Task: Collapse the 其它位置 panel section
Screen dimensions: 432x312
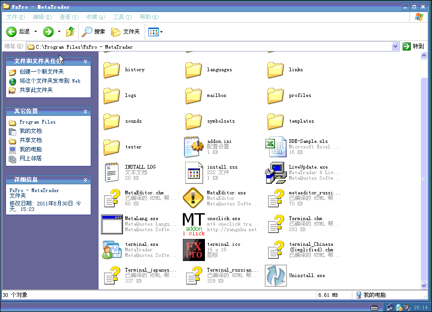Action: 85,111
